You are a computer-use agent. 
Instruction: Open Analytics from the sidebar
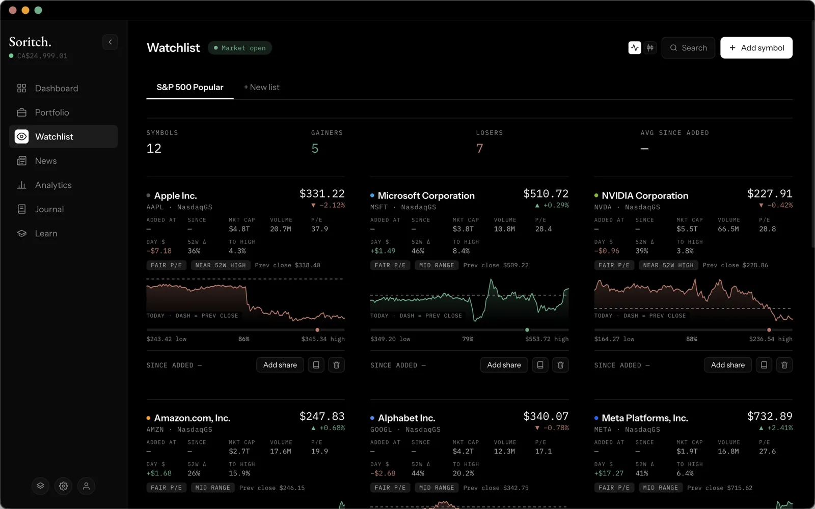(63, 185)
